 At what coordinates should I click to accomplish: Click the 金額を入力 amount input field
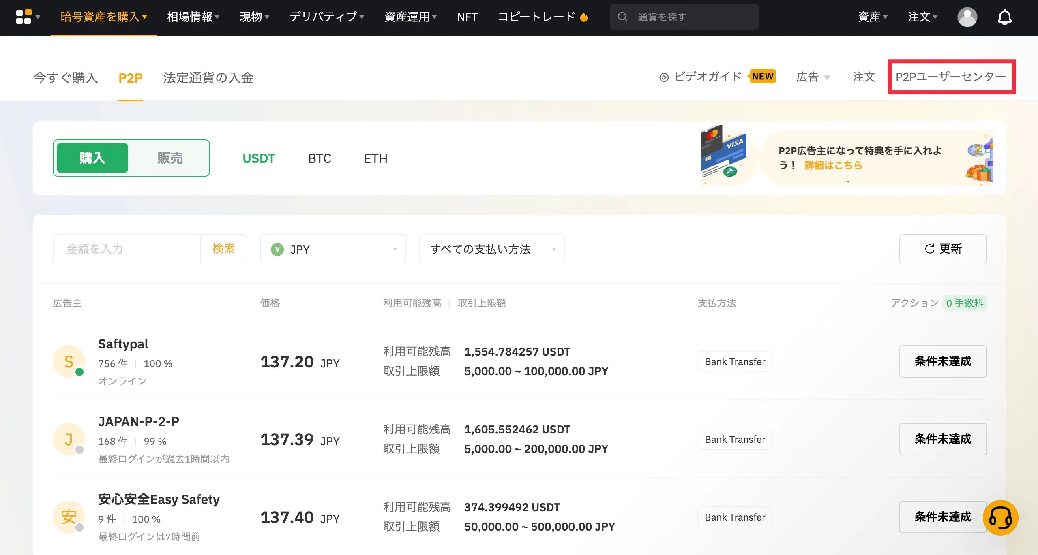pos(126,249)
